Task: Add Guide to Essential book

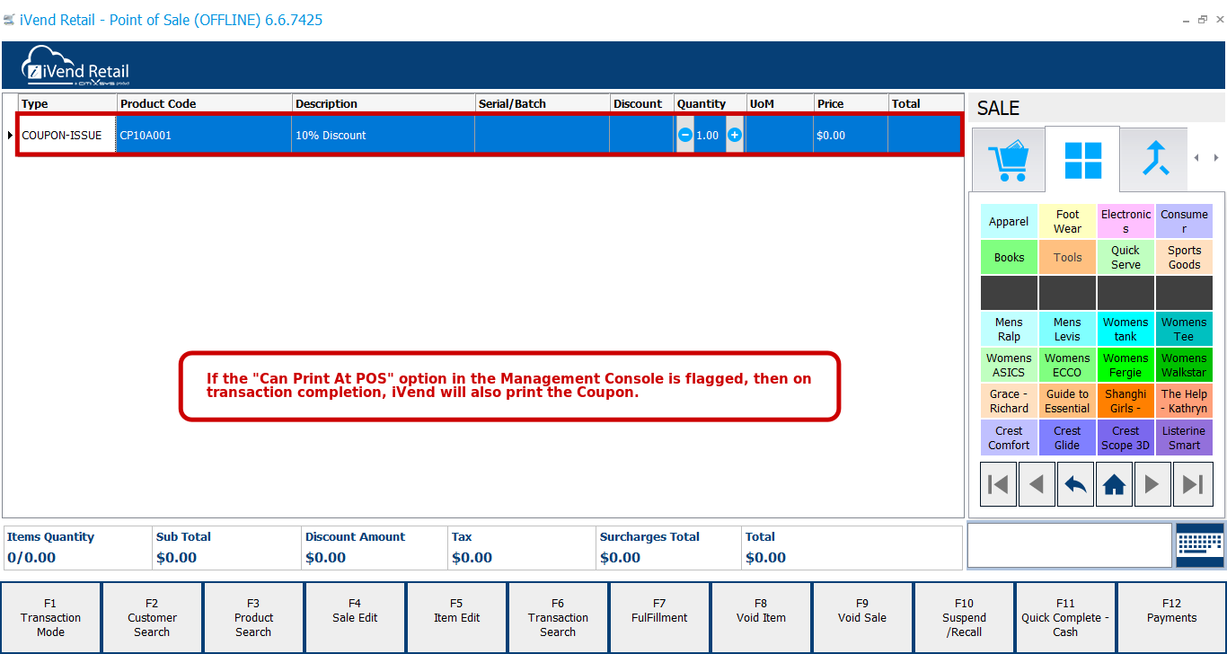Action: tap(1067, 401)
